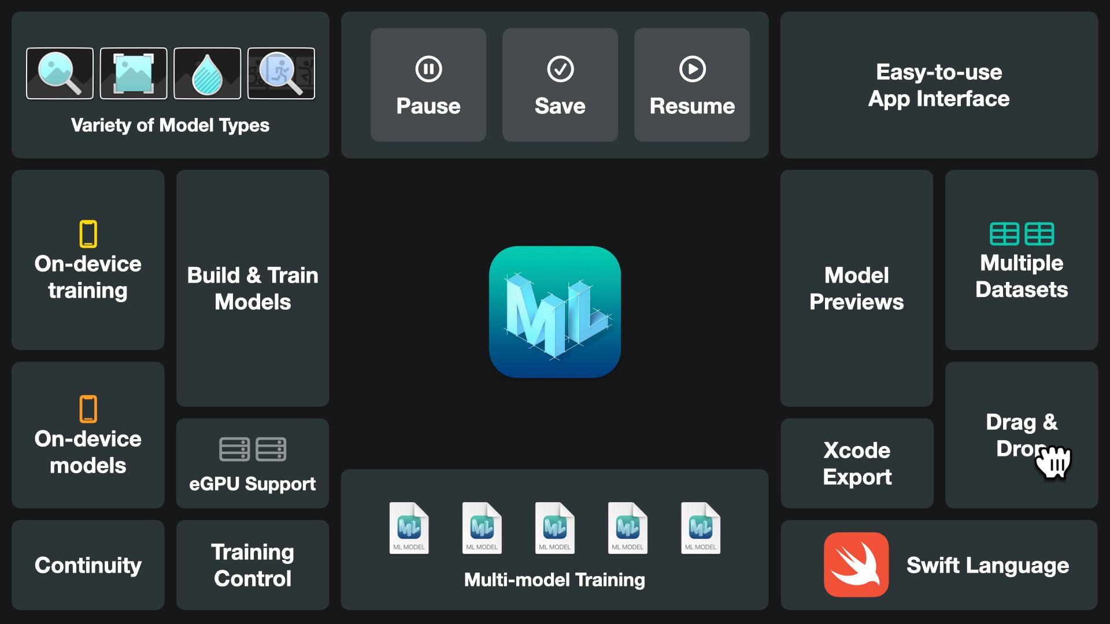Click the Swift language logo
Viewport: 1110px width, 624px height.
[x=856, y=564]
